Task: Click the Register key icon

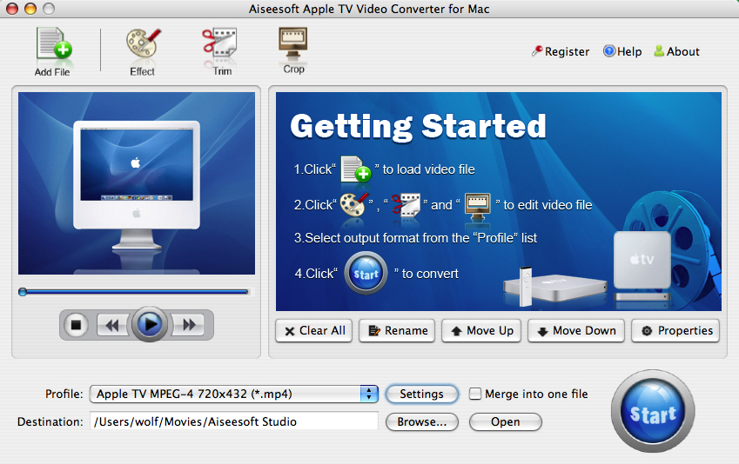Action: click(x=537, y=51)
